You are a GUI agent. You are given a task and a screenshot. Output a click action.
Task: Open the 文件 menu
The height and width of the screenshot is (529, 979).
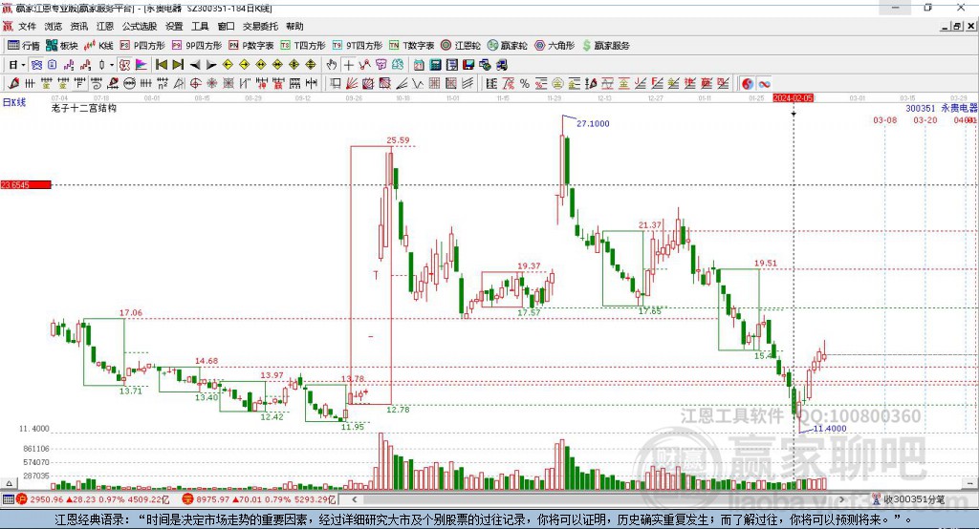point(27,26)
